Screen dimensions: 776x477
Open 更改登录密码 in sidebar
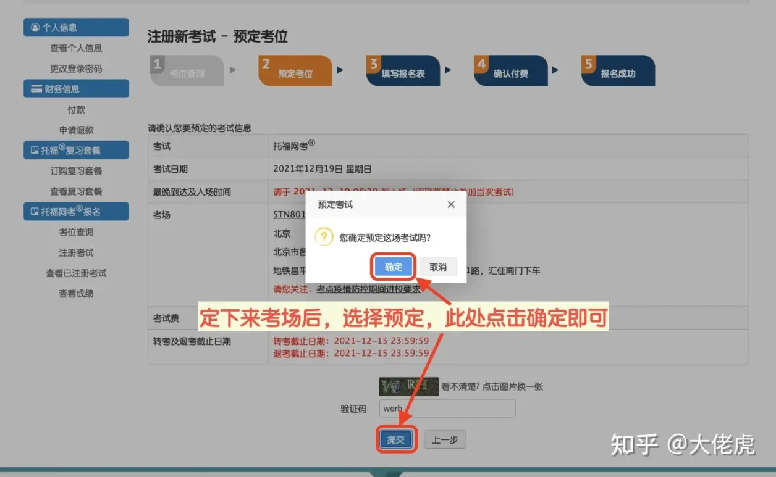pyautogui.click(x=76, y=68)
